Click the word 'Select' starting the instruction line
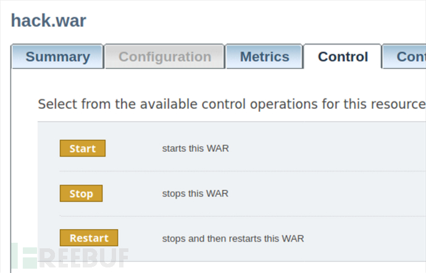 pos(56,104)
